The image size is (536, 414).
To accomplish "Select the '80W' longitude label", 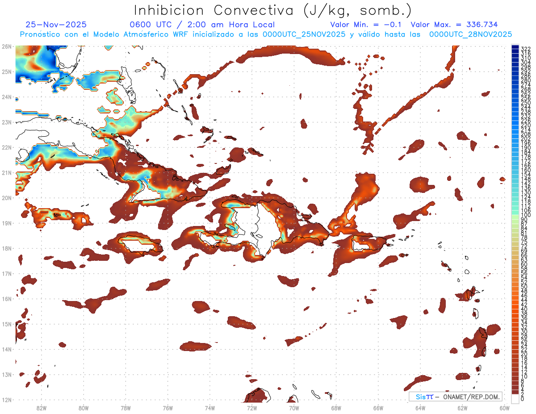I will coord(83,408).
